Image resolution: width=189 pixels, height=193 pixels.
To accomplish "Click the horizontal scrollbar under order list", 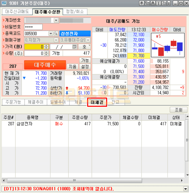I will click(x=74, y=181).
